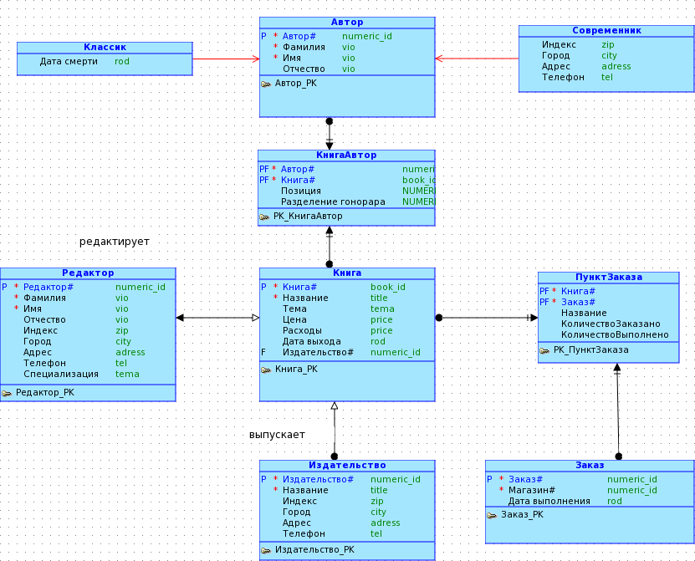The width and height of the screenshot is (695, 561).
Task: Click 'Разделение гонорара' attribute in КнигаАвтор
Action: (333, 202)
